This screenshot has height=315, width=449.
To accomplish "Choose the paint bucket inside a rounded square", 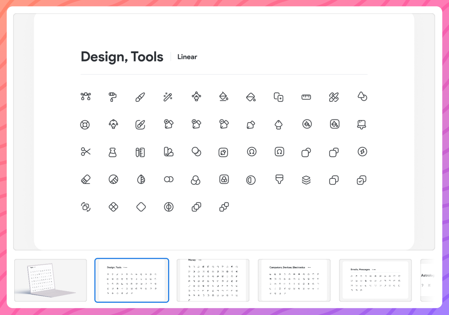I will click(335, 124).
